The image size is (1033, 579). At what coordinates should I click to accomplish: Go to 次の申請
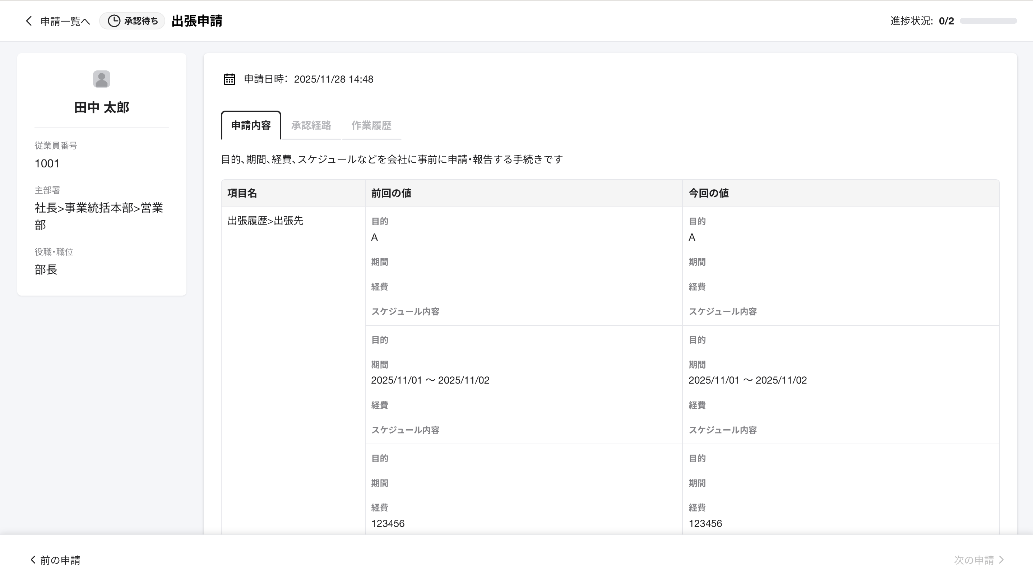point(974,560)
